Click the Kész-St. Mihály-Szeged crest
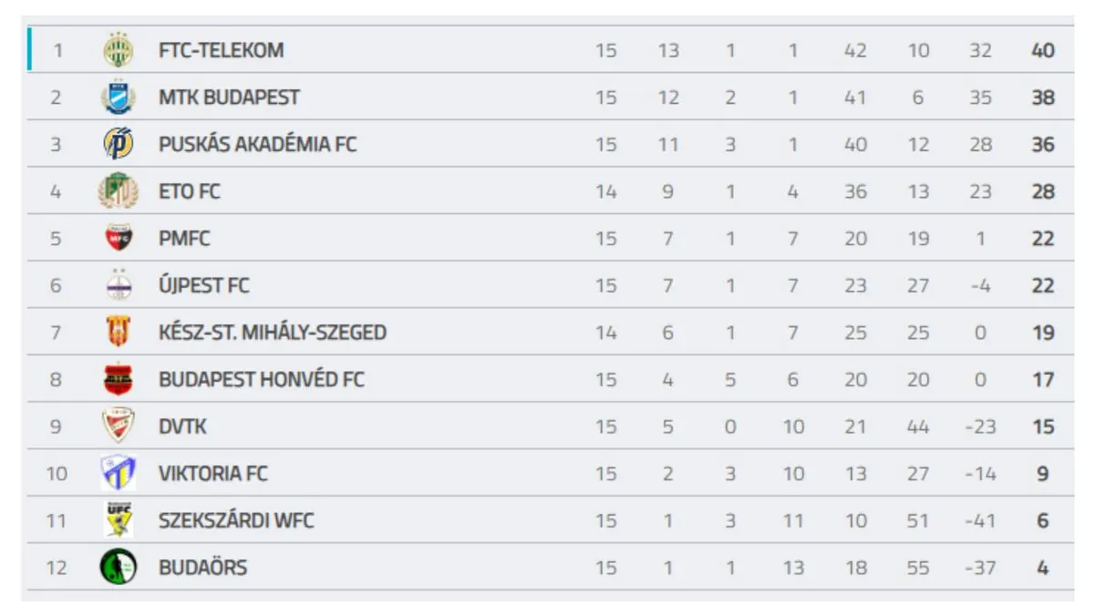The image size is (1094, 615). click(119, 333)
